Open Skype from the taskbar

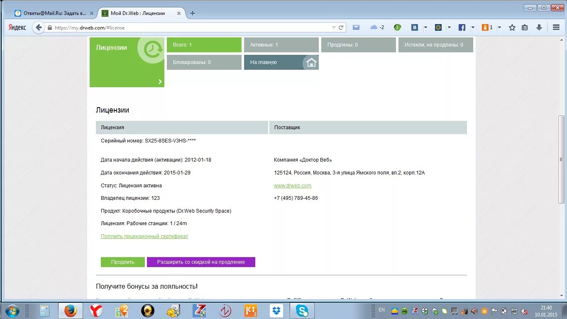click(302, 311)
